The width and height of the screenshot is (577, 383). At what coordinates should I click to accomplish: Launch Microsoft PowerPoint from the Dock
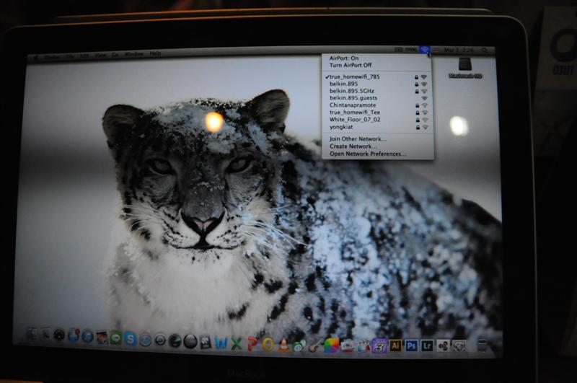(x=252, y=344)
